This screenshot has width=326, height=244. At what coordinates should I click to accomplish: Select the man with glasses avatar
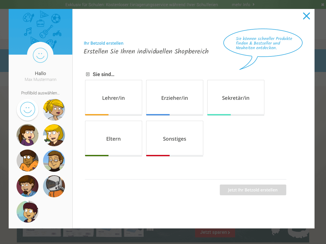pos(54,161)
